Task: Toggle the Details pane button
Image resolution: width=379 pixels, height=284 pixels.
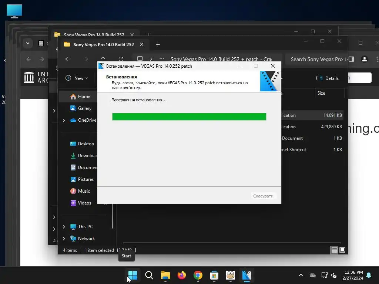Action: tap(328, 78)
